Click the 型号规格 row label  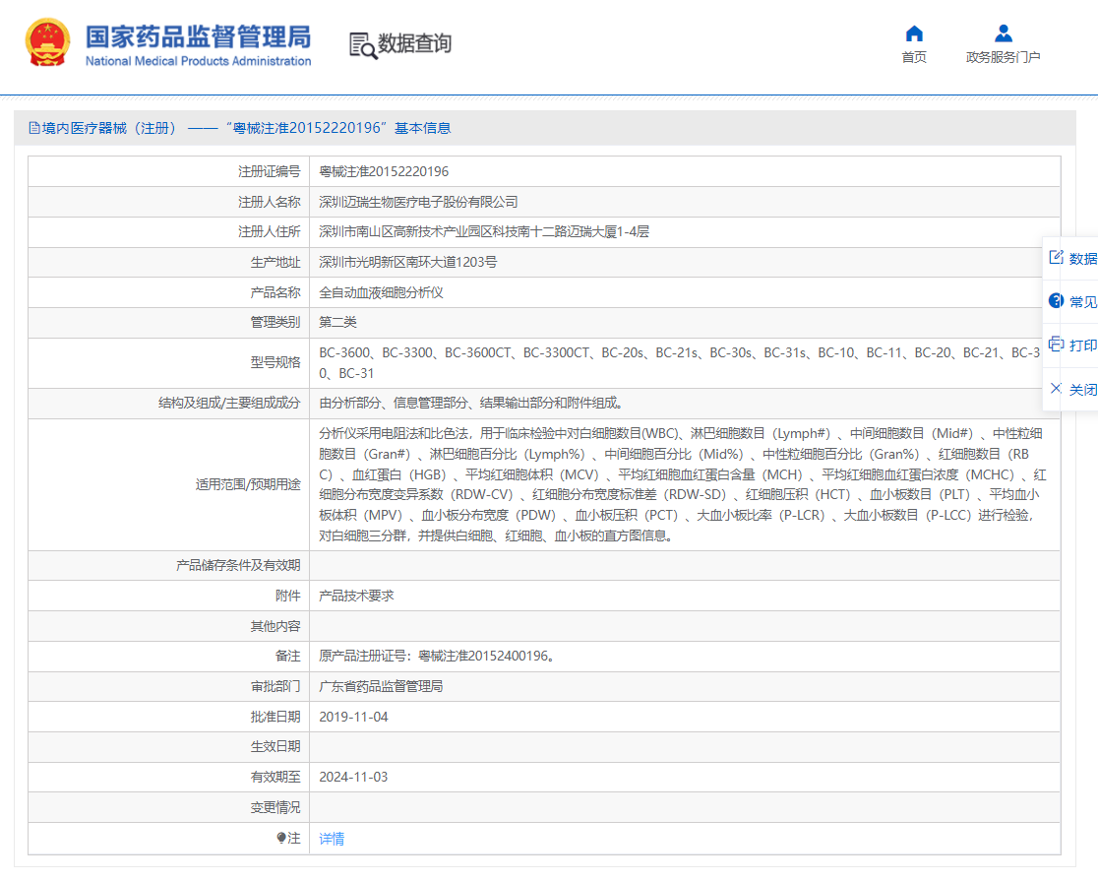pyautogui.click(x=275, y=362)
